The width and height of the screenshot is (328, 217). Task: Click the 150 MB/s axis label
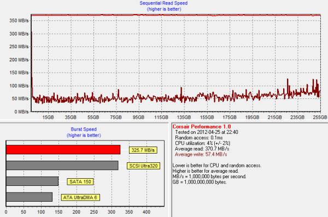19,73
